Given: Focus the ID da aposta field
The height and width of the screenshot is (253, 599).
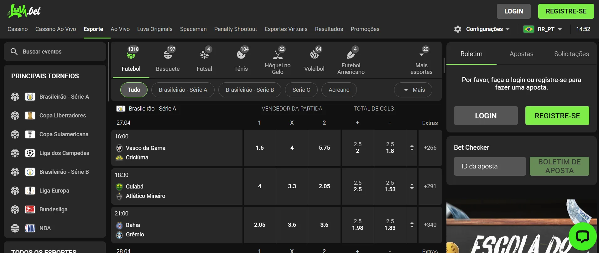Looking at the screenshot, I should click(x=490, y=166).
